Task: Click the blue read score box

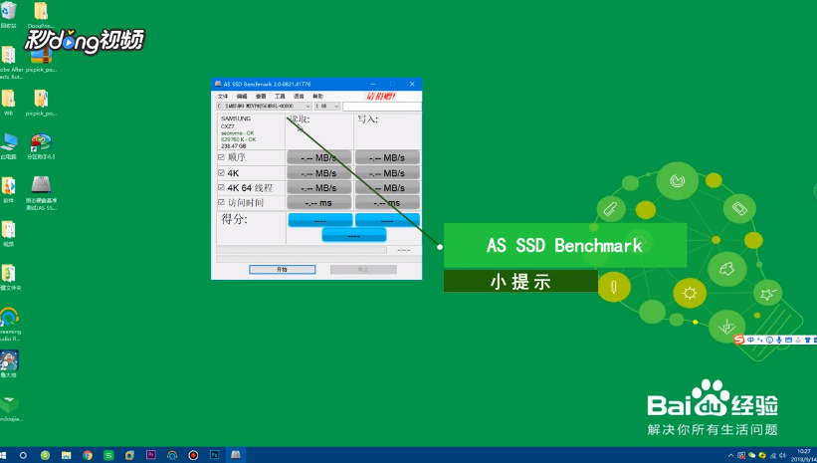Action: pyautogui.click(x=320, y=220)
